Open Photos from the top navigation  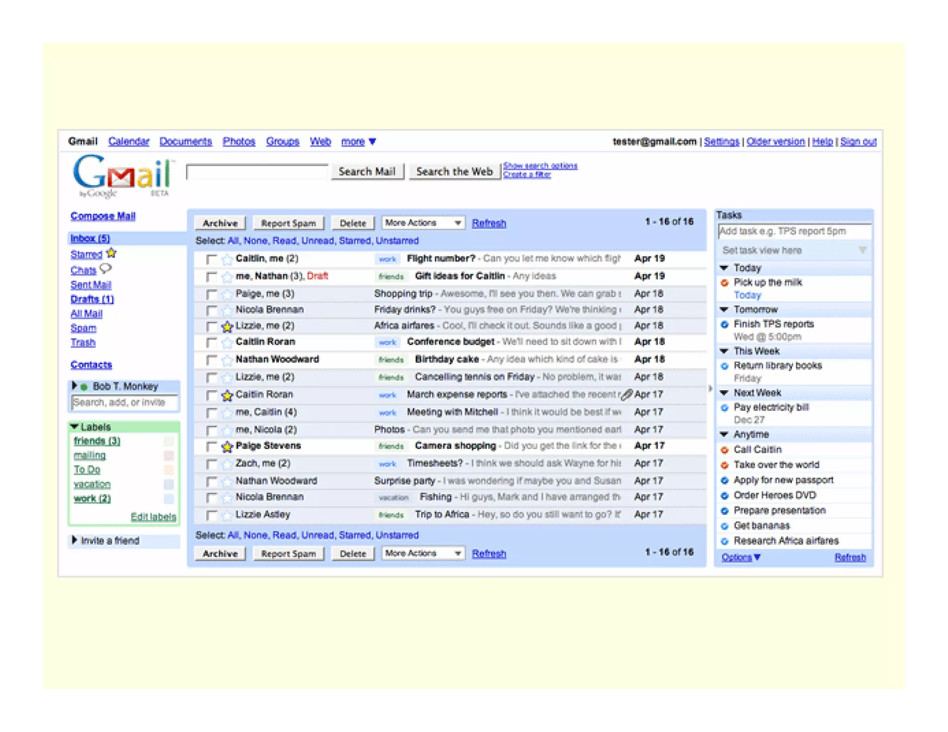click(x=239, y=142)
